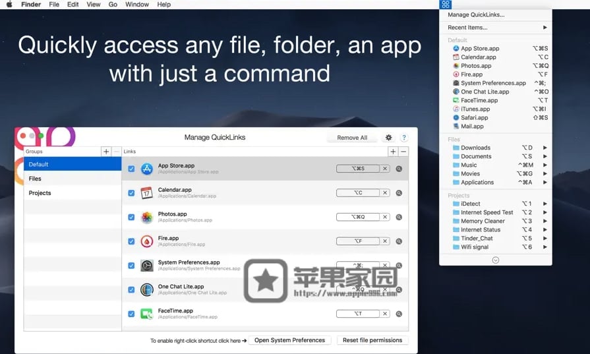Click the FaceTime icon in links list
This screenshot has width=590, height=354.
(x=147, y=314)
